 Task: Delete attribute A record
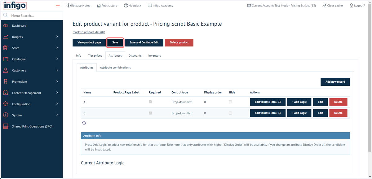pos(338,102)
